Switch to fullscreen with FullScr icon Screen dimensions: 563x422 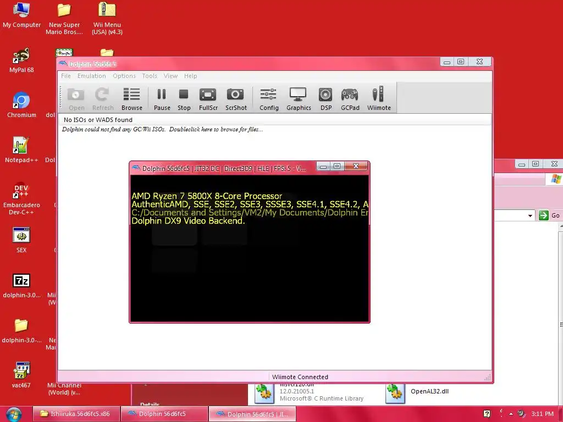208,99
